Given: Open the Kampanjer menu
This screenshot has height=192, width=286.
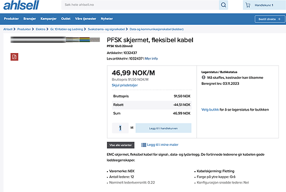Looking at the screenshot, I should coord(49,19).
